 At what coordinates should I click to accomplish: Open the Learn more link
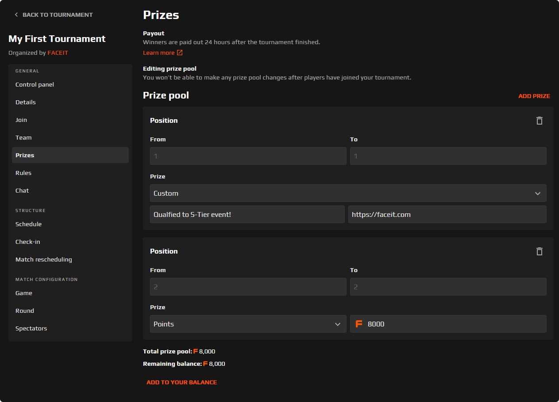(158, 52)
